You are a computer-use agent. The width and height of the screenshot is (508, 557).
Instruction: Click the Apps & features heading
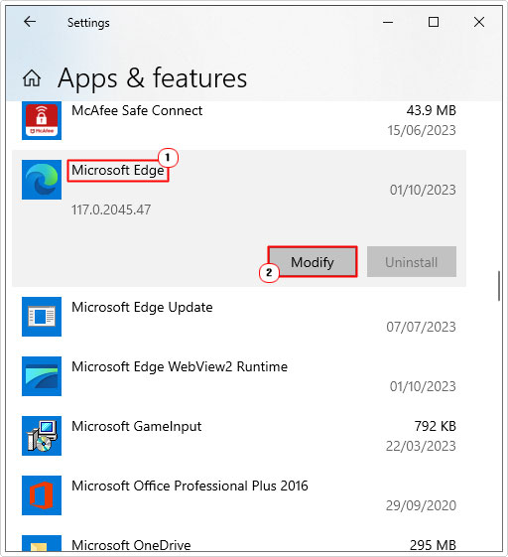click(x=152, y=78)
